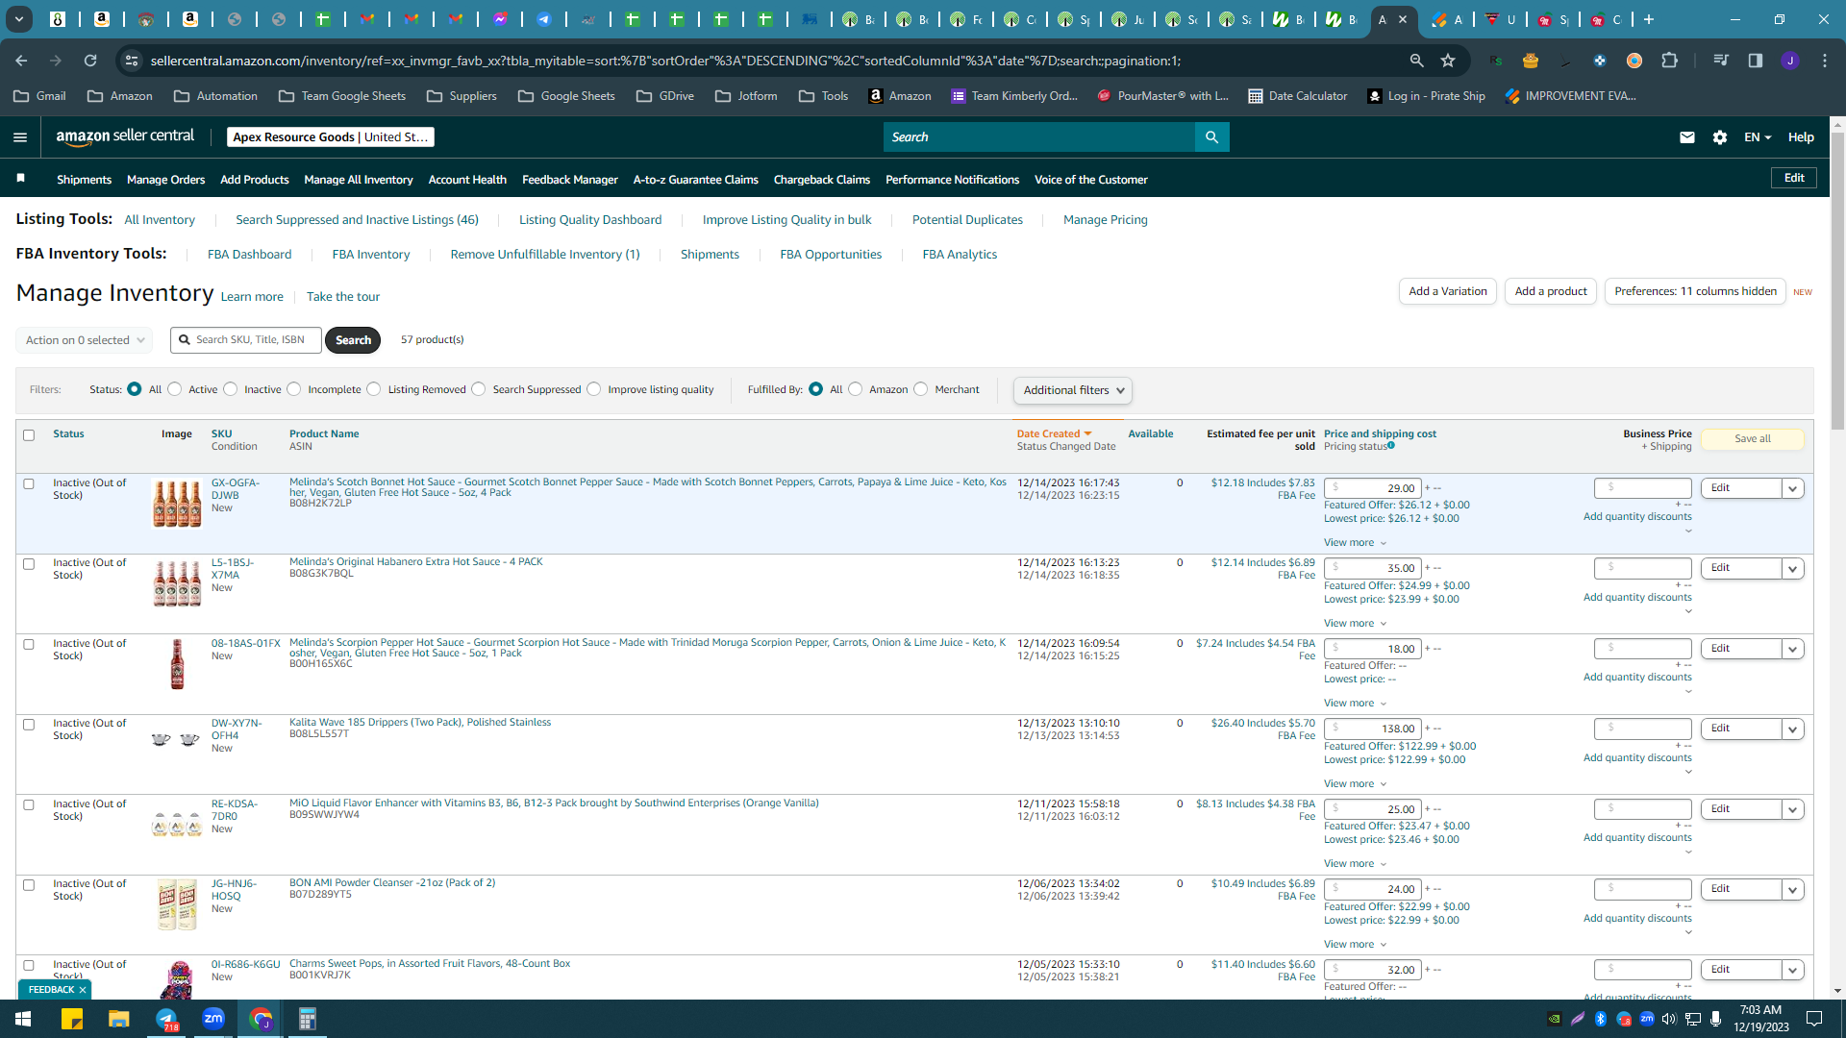Open Zoom app in taskbar
The image size is (1846, 1038).
213,1019
